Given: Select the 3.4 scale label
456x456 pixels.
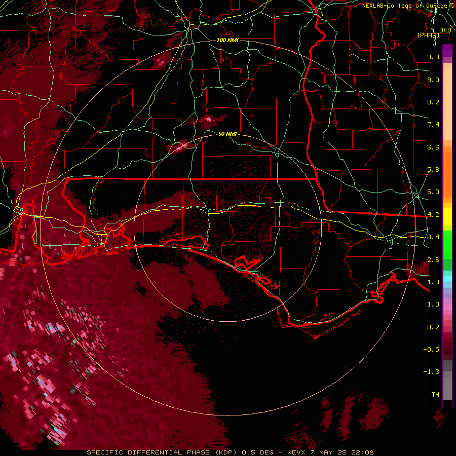Looking at the screenshot, I should point(433,237).
